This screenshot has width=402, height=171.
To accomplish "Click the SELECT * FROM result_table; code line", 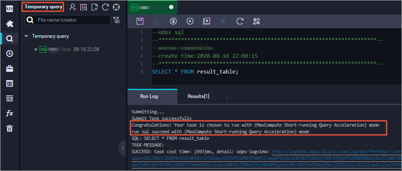I will (195, 72).
